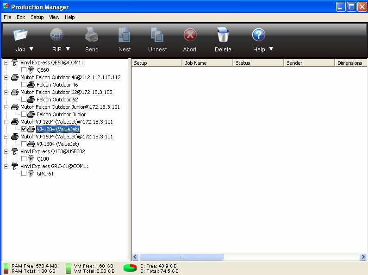Enable the VJ-1604 (ValueJet) checkbox
Viewport: 368px width, 275px height.
tap(24, 144)
